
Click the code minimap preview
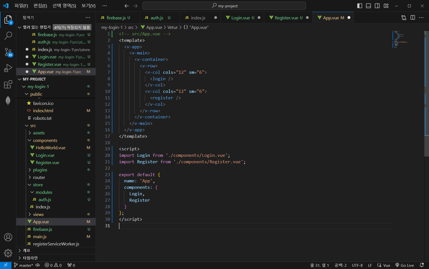point(400,39)
